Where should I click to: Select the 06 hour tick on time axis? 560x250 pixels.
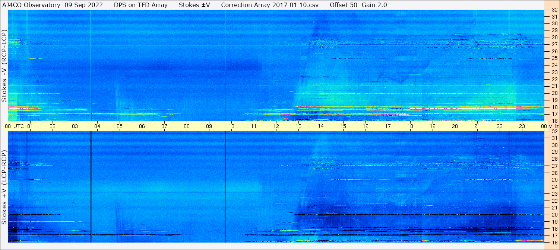pyautogui.click(x=142, y=126)
